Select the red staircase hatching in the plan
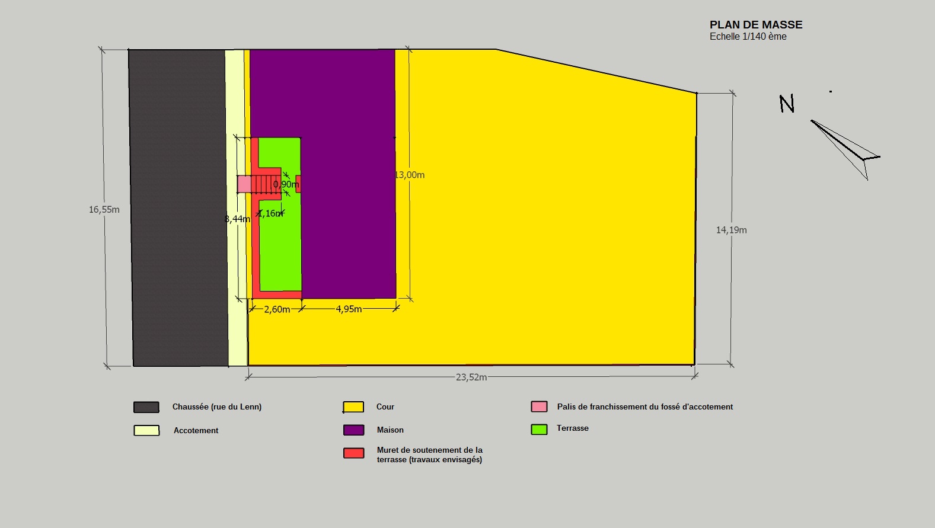The width and height of the screenshot is (935, 528). tap(264, 184)
